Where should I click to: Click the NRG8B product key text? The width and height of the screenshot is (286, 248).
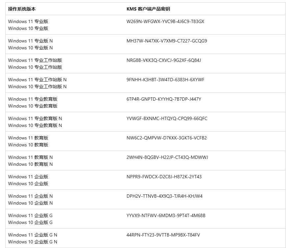[164, 60]
